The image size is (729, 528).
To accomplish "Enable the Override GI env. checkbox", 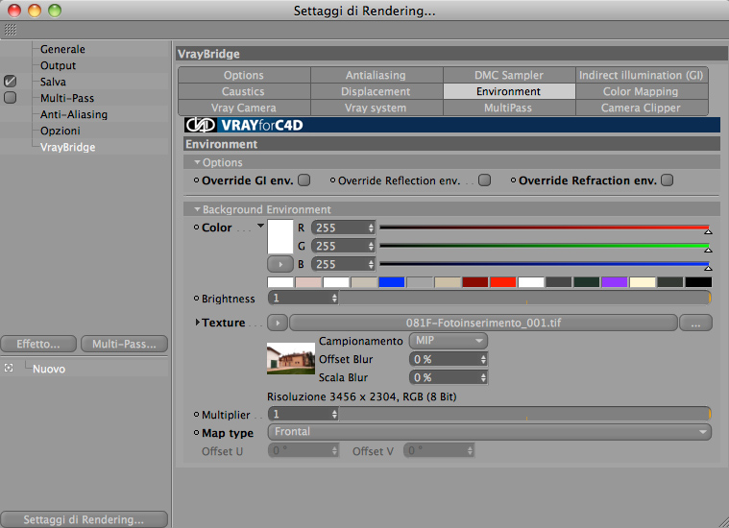I will pos(304,180).
